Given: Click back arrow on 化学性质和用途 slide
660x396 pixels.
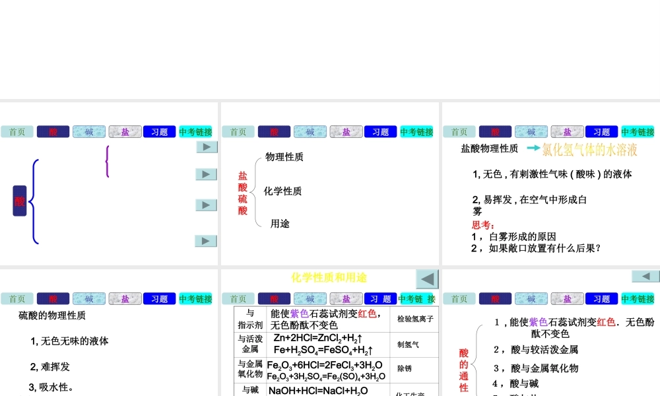Looking at the screenshot, I should tap(427, 279).
